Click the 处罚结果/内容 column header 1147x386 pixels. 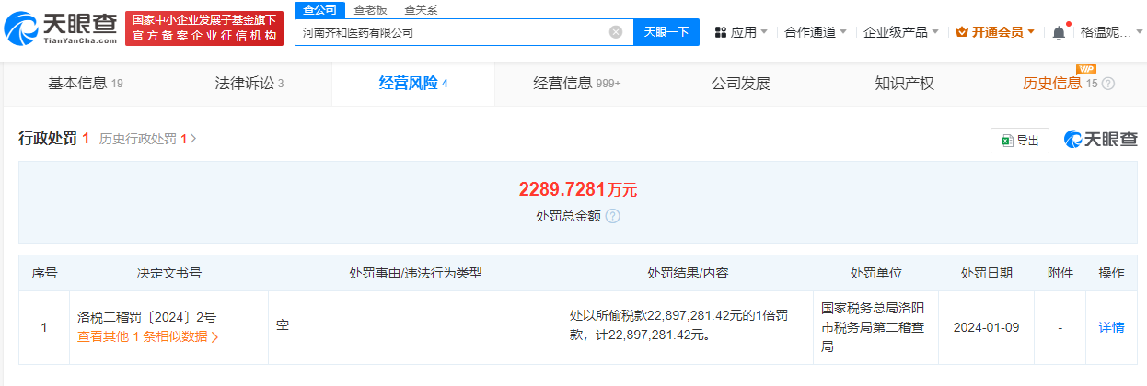[688, 273]
